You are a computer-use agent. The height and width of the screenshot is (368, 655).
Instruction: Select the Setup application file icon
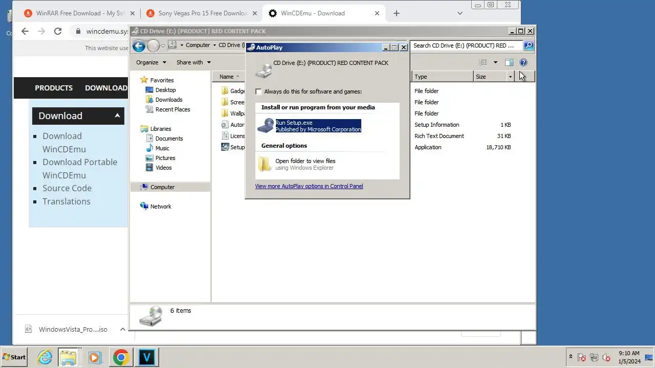(225, 147)
